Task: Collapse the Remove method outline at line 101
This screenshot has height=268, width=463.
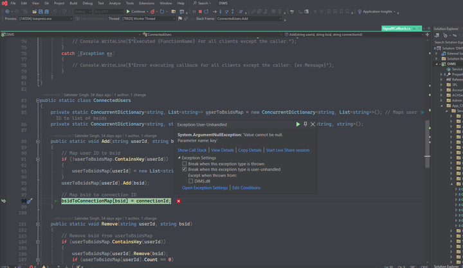Action: [38, 224]
